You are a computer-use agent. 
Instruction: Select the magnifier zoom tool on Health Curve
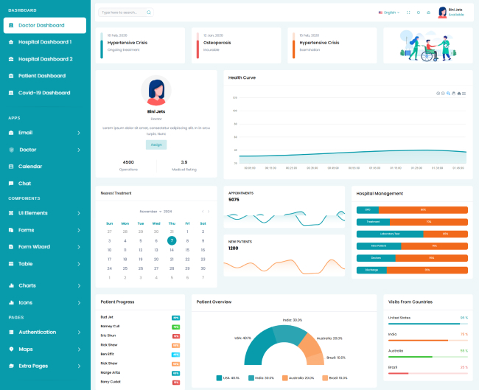click(x=448, y=93)
